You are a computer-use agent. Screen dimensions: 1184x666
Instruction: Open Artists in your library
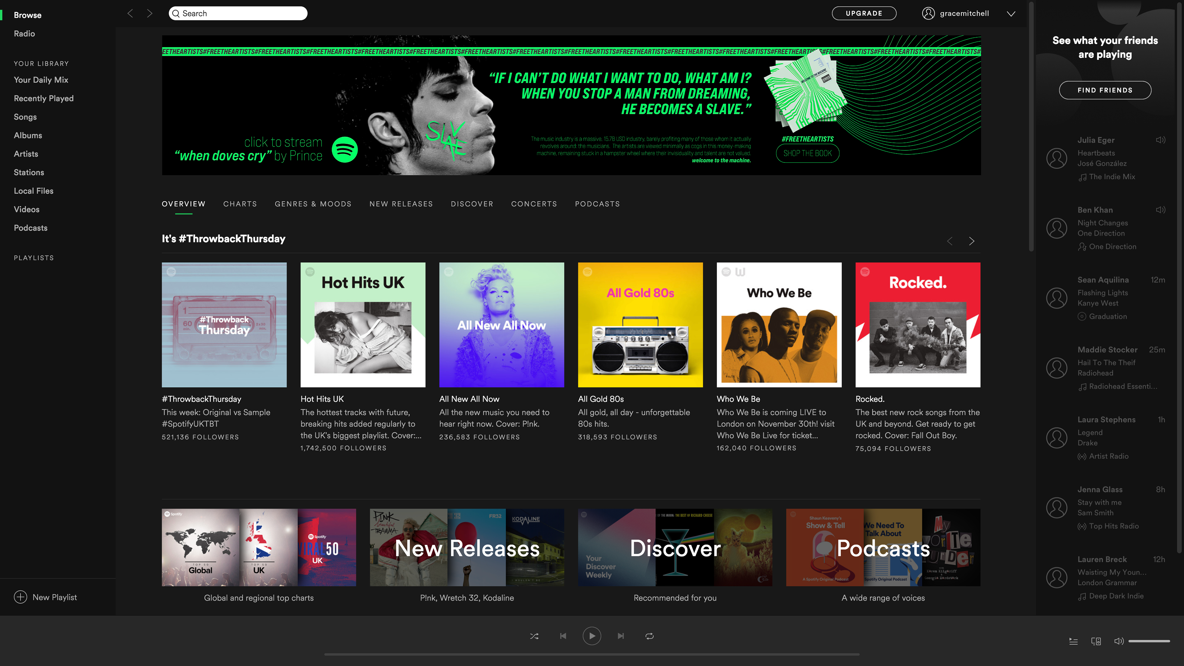coord(26,154)
